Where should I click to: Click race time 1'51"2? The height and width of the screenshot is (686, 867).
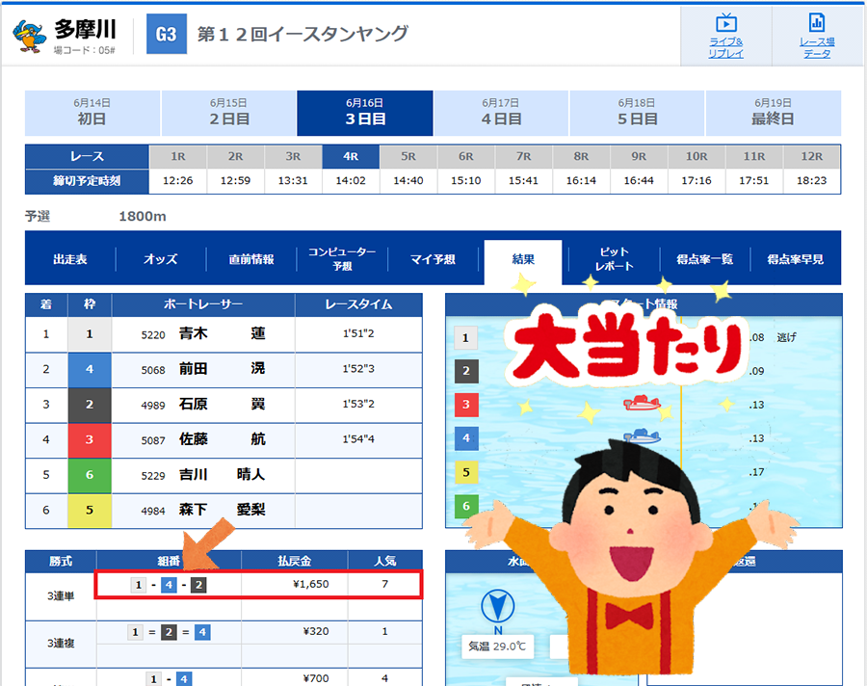pyautogui.click(x=358, y=333)
